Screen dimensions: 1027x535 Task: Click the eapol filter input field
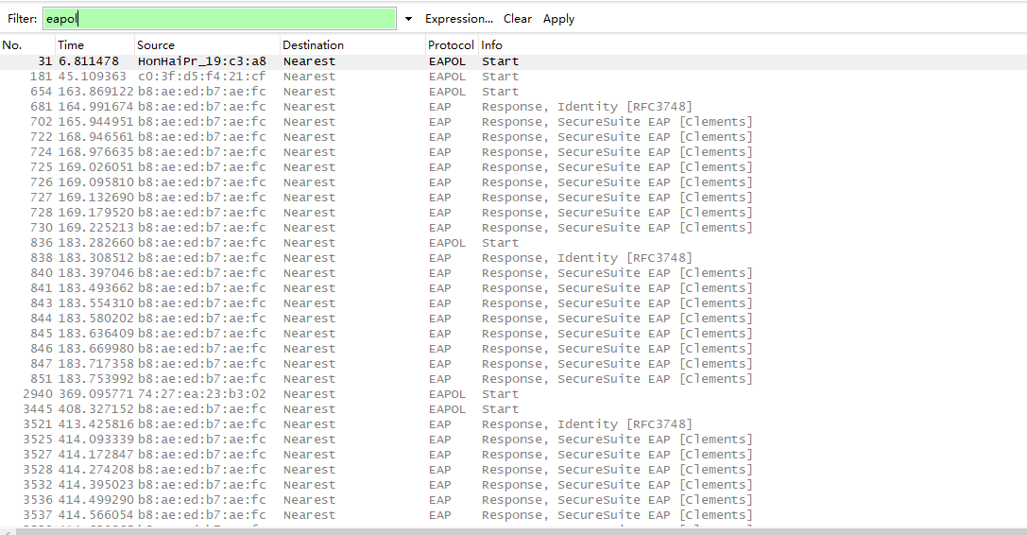point(219,19)
